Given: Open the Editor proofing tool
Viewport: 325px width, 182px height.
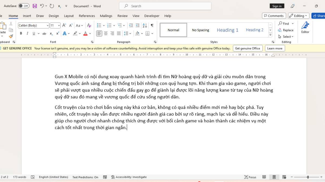Looking at the screenshot, I should (x=305, y=28).
